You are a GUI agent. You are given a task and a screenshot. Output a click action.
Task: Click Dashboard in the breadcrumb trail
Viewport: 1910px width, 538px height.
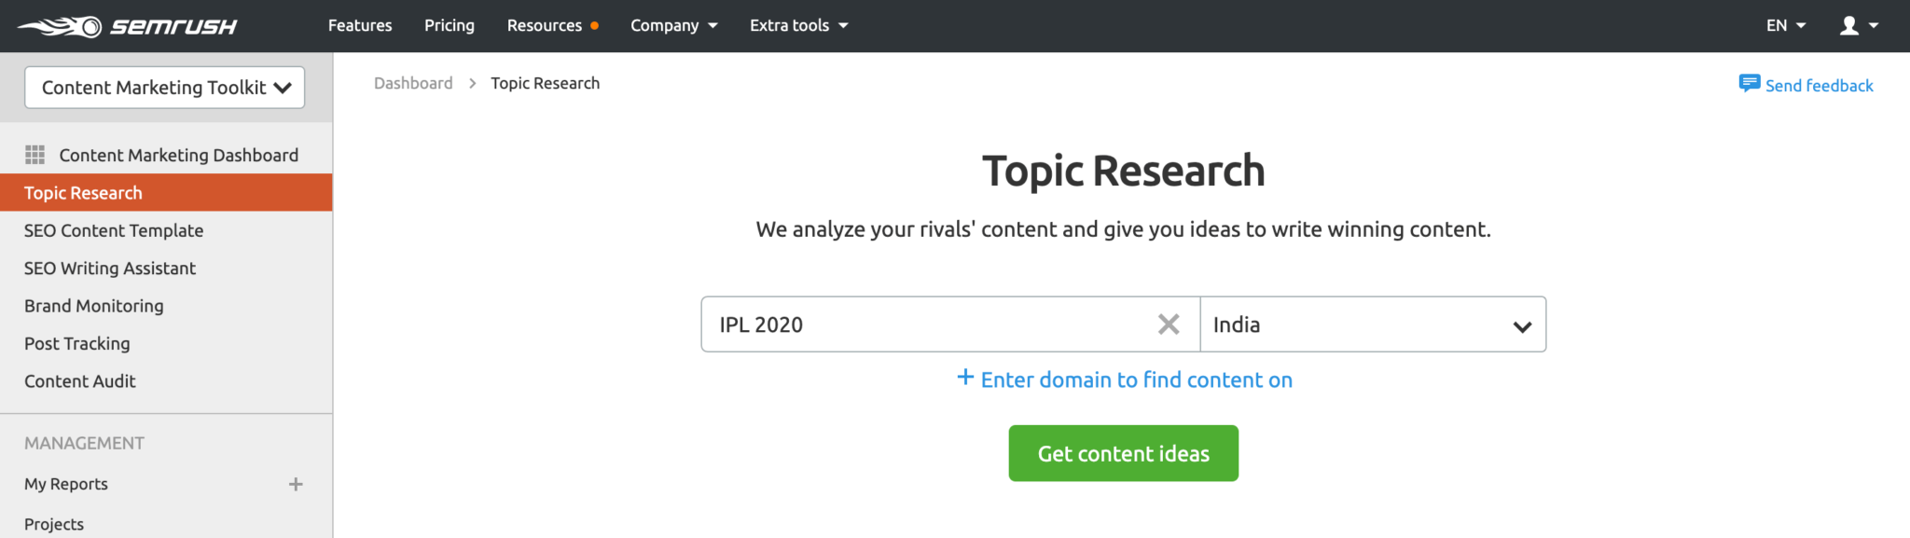[x=413, y=82]
